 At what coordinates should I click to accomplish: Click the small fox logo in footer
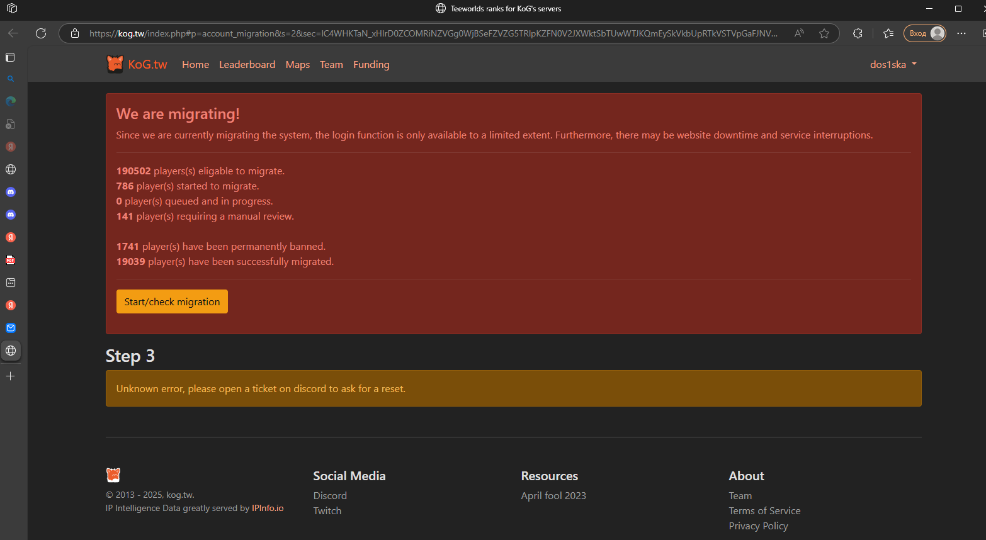click(x=113, y=475)
